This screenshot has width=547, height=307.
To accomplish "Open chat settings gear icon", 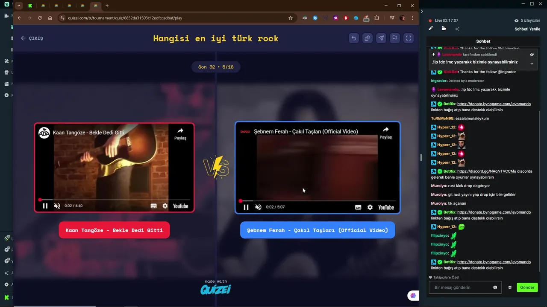I will [510, 287].
